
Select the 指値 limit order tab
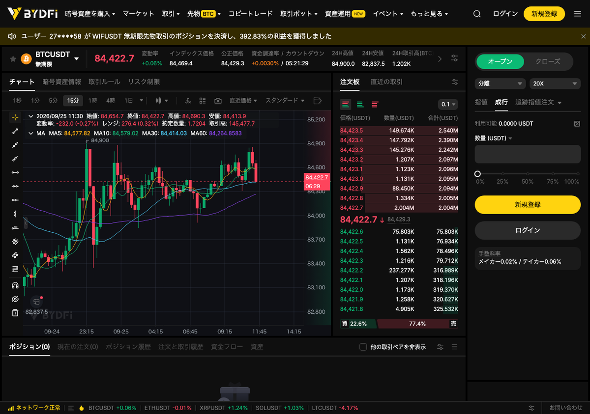pos(481,102)
